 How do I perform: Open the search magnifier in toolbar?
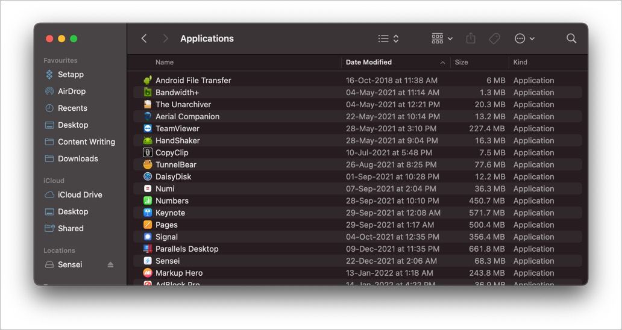[x=571, y=39]
